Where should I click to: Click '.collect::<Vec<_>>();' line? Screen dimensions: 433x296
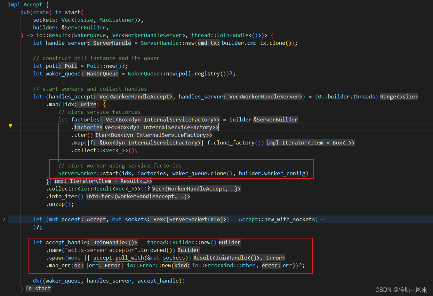pos(104,150)
